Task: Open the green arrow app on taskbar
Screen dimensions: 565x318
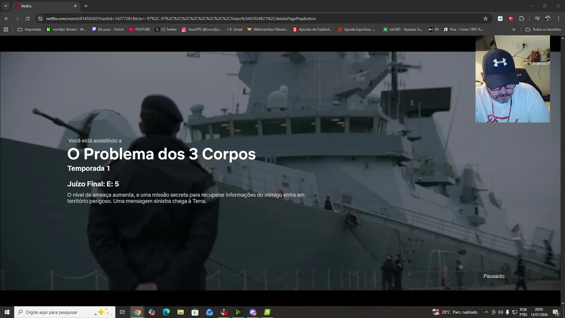Action: coord(238,312)
